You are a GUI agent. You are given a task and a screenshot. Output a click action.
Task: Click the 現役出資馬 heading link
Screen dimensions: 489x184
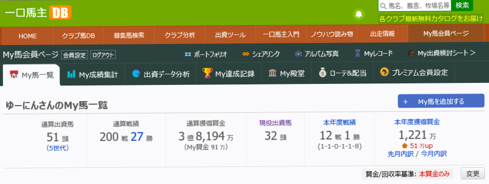(275, 123)
